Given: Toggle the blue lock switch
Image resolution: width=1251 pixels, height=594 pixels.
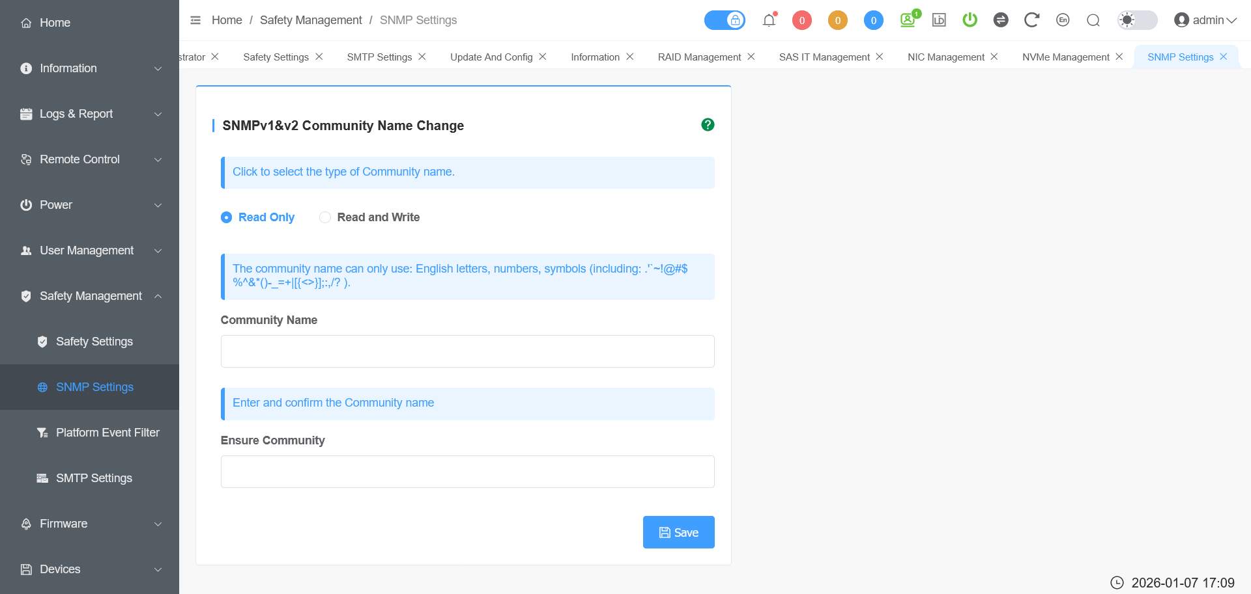Looking at the screenshot, I should pos(725,20).
